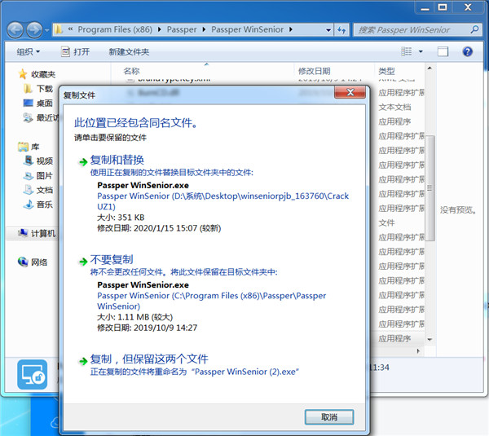Image resolution: width=489 pixels, height=436 pixels.
Task: Expand arrow after Passper WinSenior breadcrumb
Action: tap(291, 29)
